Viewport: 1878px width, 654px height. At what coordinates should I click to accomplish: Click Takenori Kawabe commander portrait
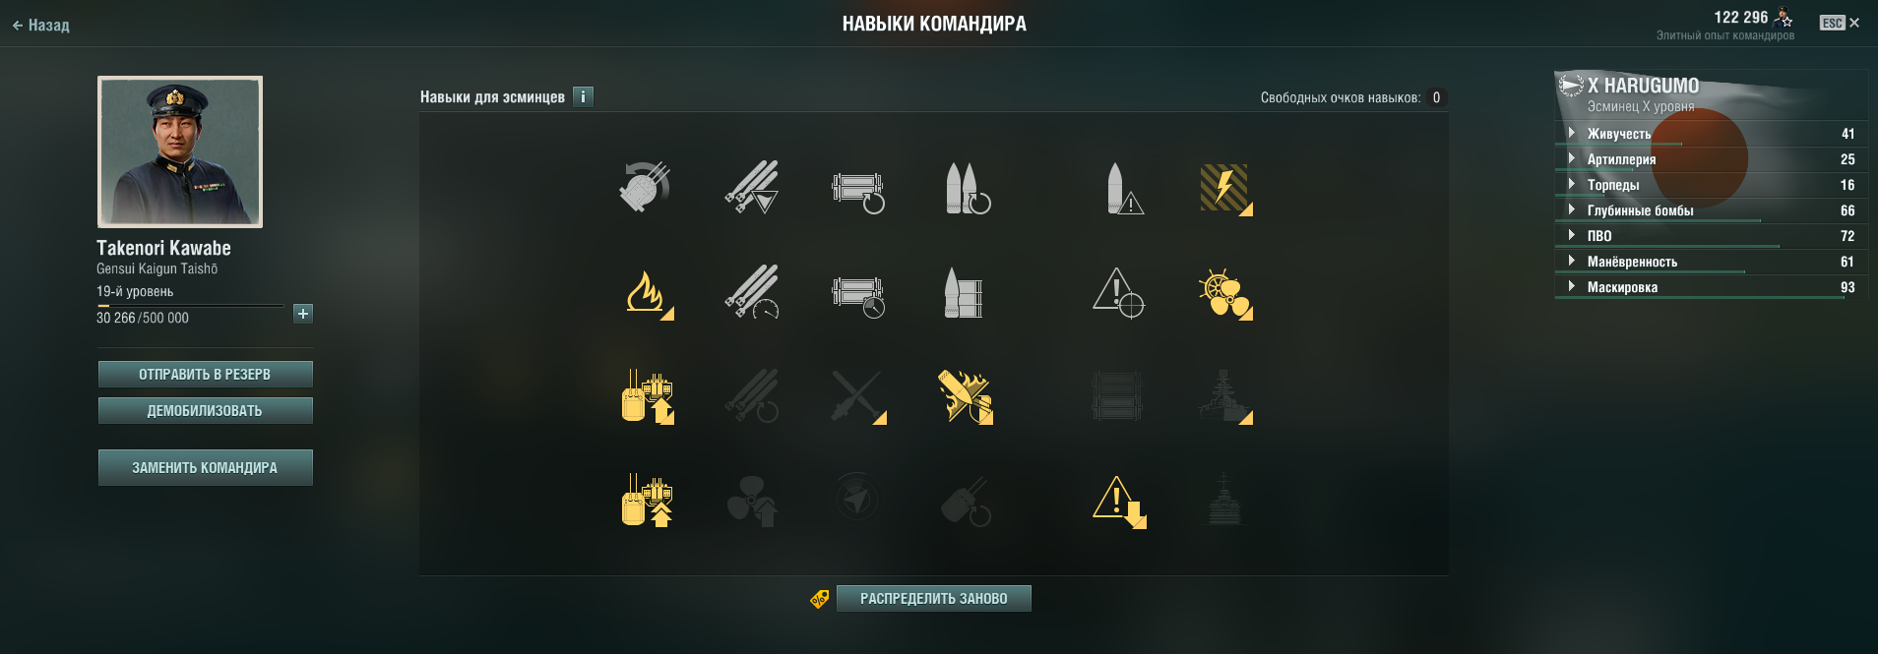click(180, 151)
